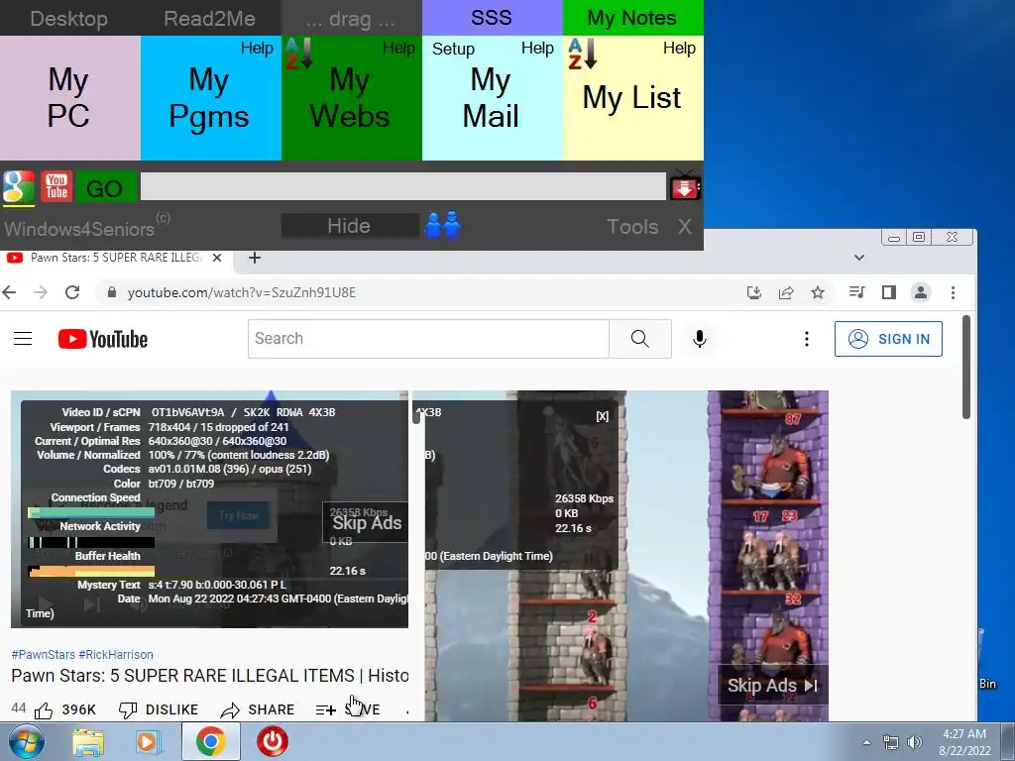Click the Windows4Seniors search text field

click(402, 186)
